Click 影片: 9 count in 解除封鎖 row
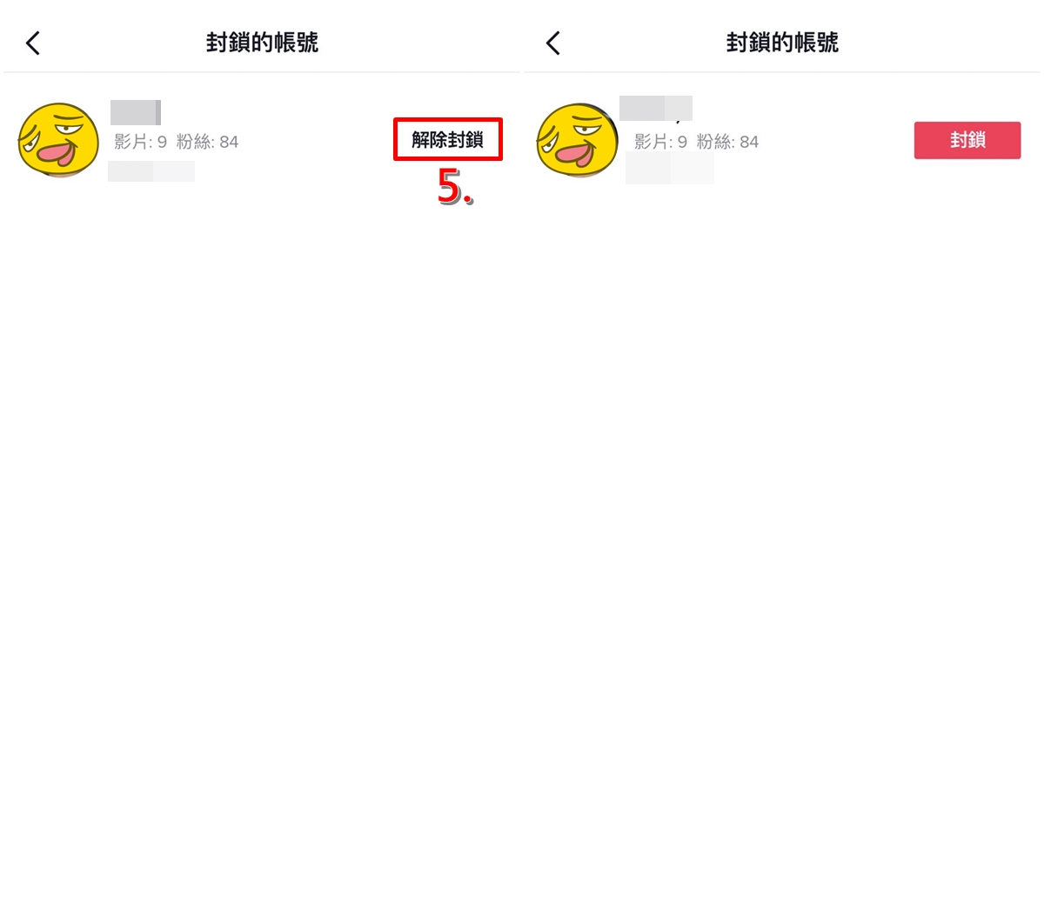The height and width of the screenshot is (913, 1044). [x=140, y=142]
